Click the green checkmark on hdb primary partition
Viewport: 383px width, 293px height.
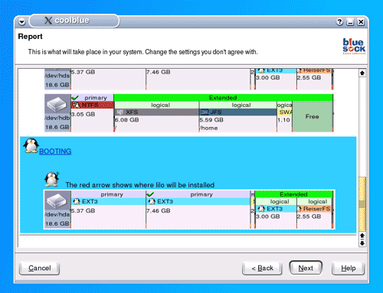pyautogui.click(x=75, y=98)
